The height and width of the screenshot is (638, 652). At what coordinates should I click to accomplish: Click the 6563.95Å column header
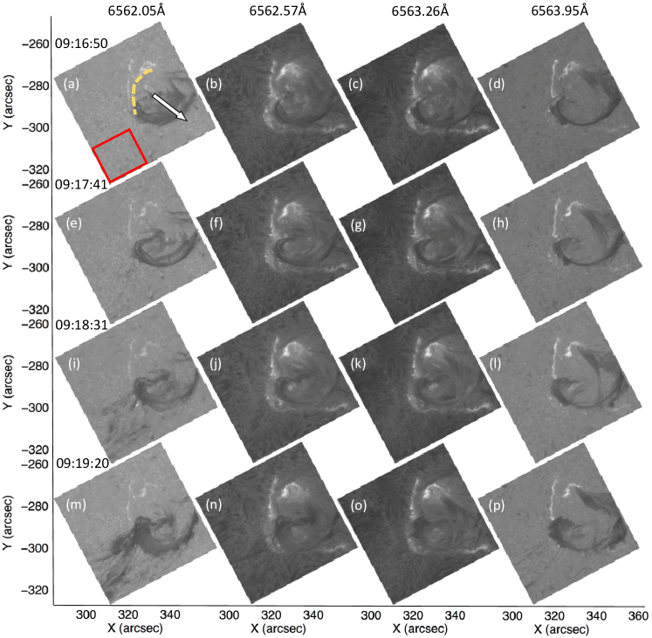pos(559,10)
